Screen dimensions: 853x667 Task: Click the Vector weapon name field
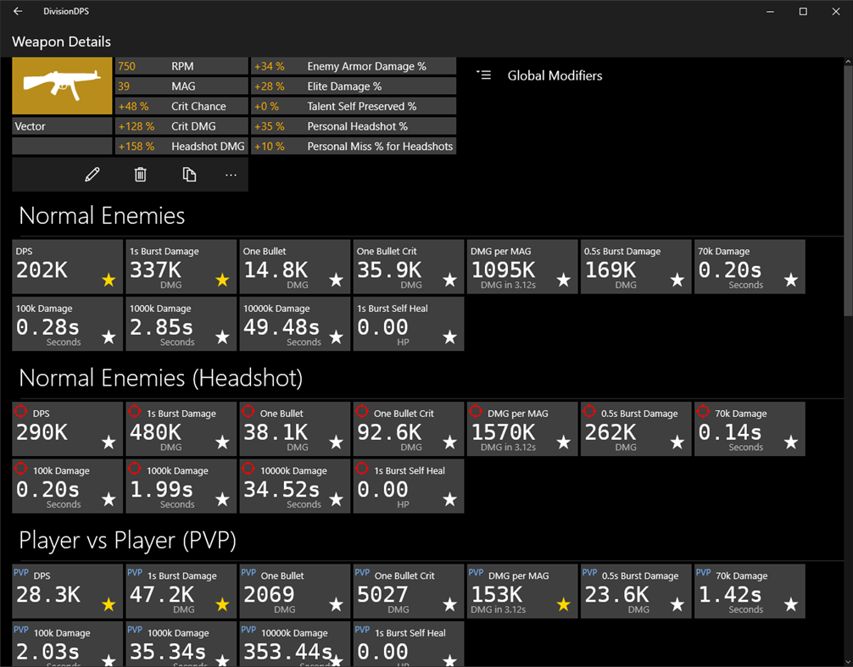point(61,125)
